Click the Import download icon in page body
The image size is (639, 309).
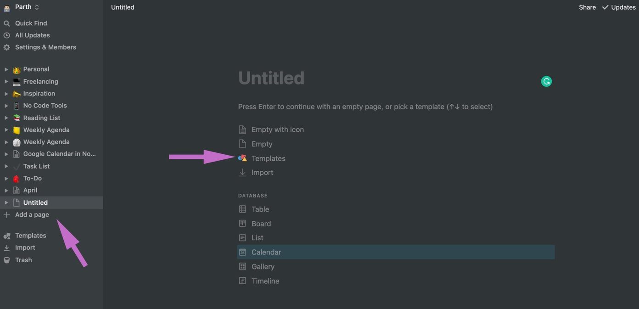click(242, 173)
